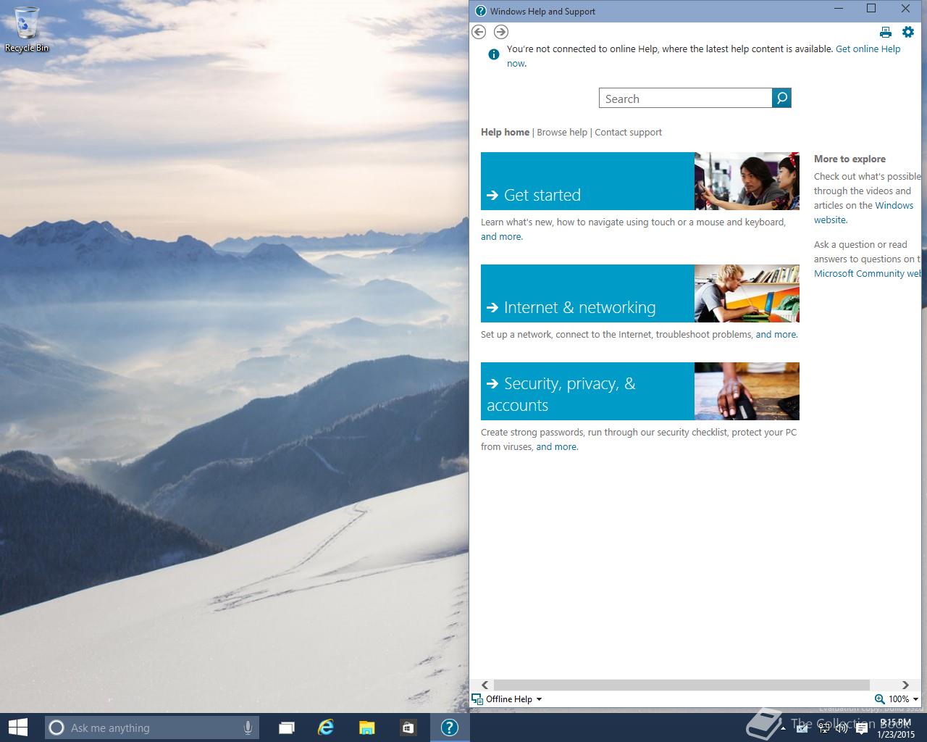This screenshot has width=927, height=742.
Task: Open the Browse help tab
Action: pos(562,132)
